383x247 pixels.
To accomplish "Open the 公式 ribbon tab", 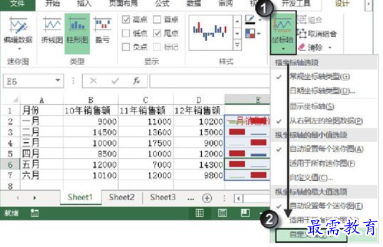I will 162,3.
